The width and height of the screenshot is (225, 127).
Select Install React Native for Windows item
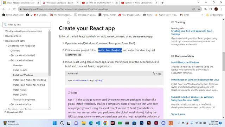coord(30,80)
